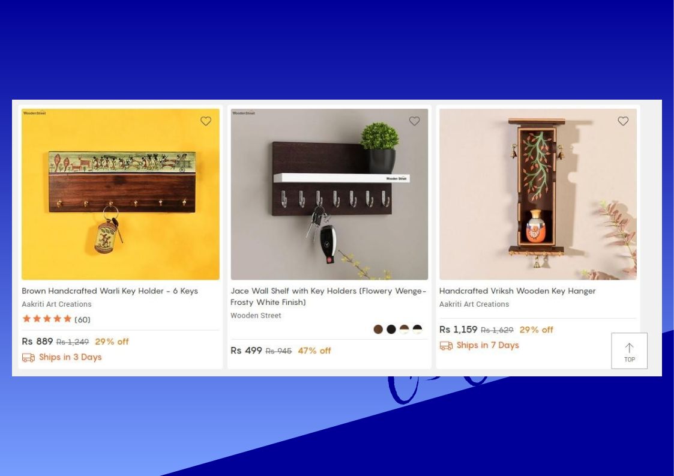Select the brown color swatch
This screenshot has height=476, width=674.
coord(378,330)
